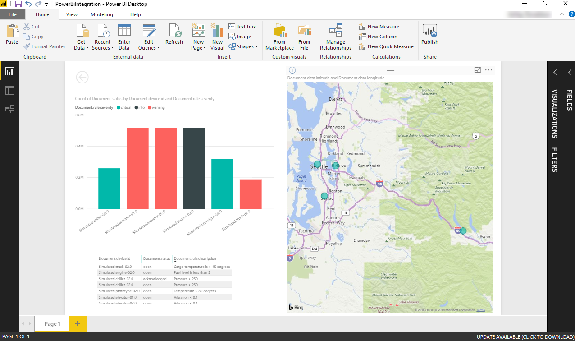Toggle focus mode on the map visual

477,70
